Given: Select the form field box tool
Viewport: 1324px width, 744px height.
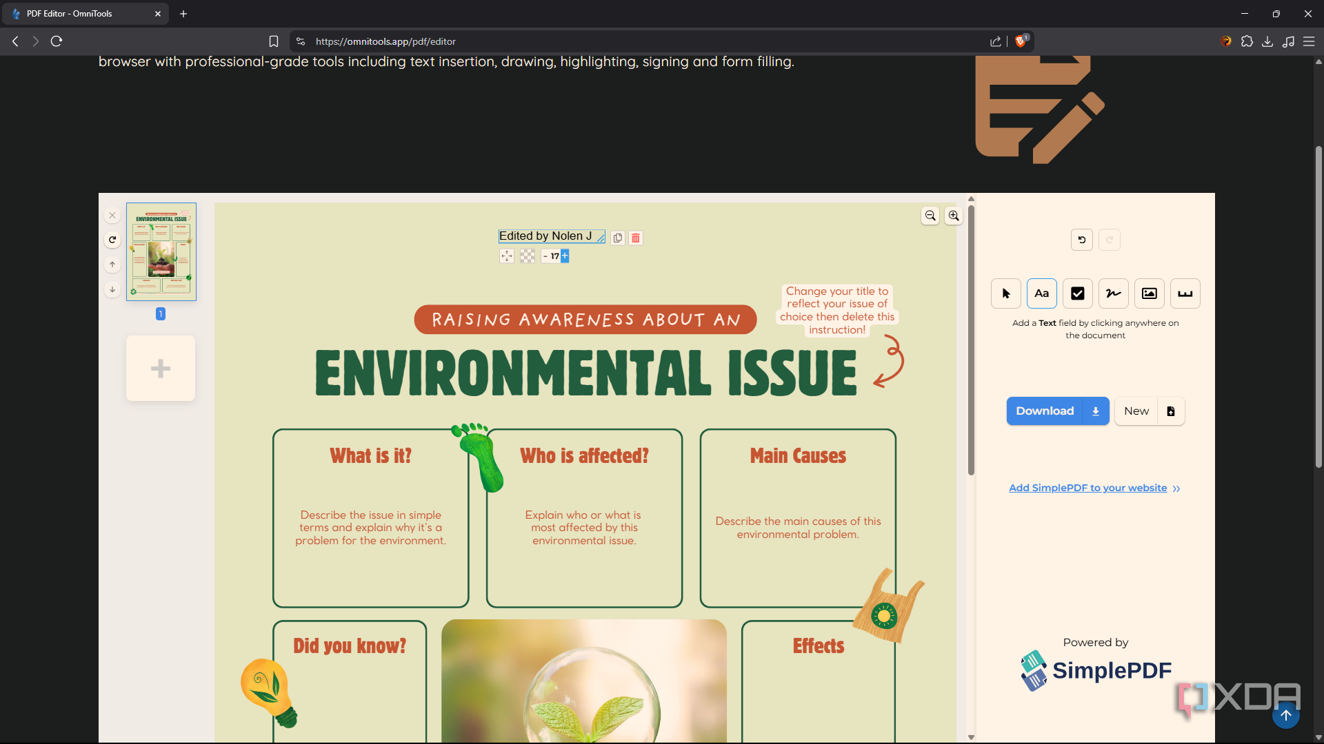Looking at the screenshot, I should [1185, 293].
